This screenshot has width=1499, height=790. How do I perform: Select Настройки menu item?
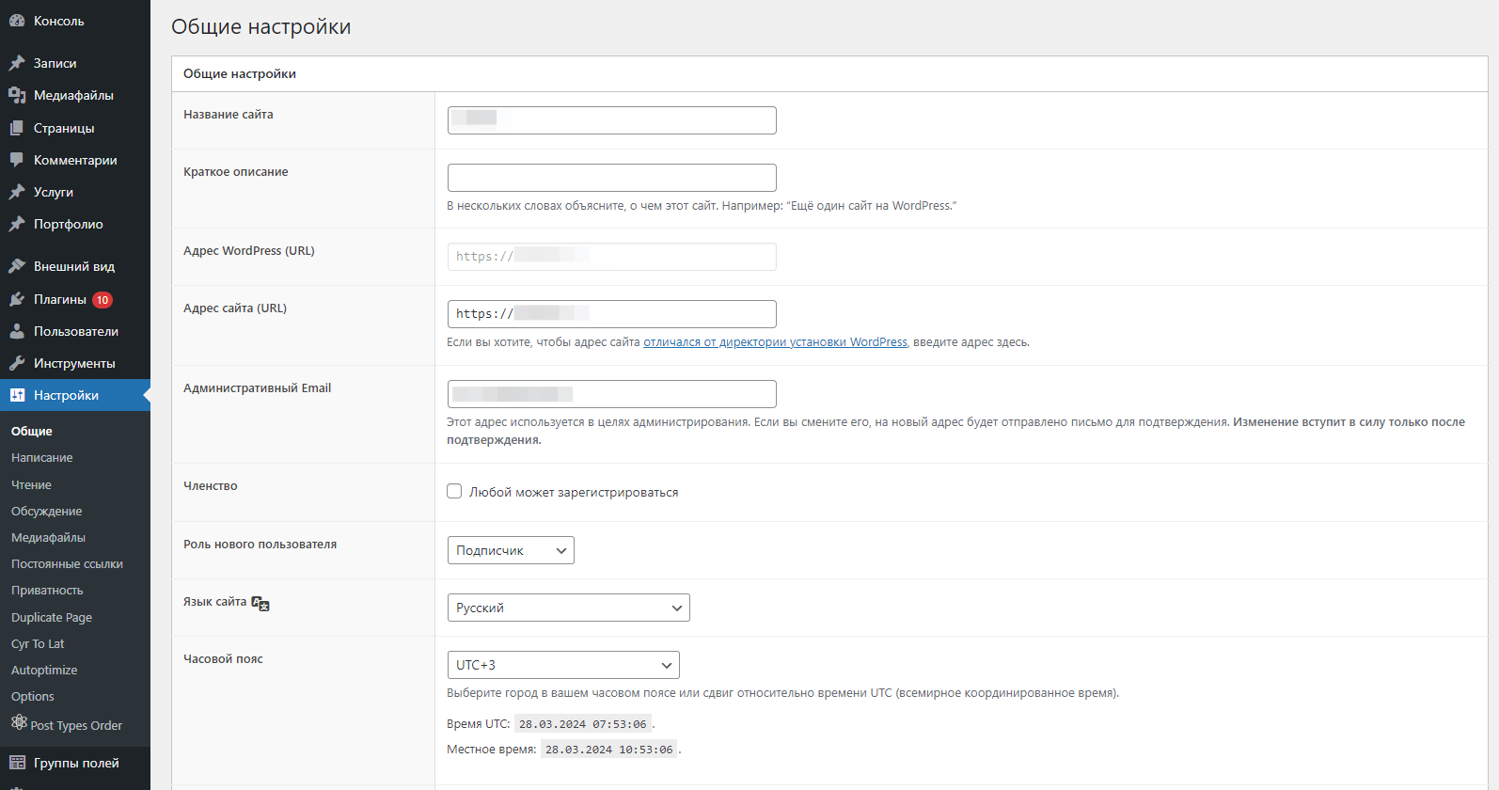point(75,395)
